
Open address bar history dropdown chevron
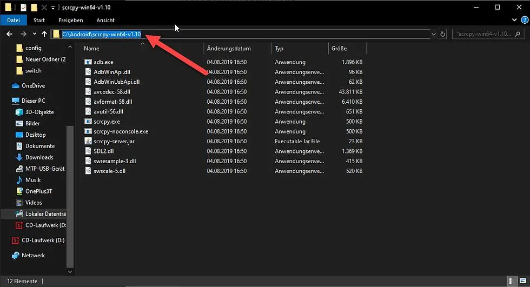[434, 34]
